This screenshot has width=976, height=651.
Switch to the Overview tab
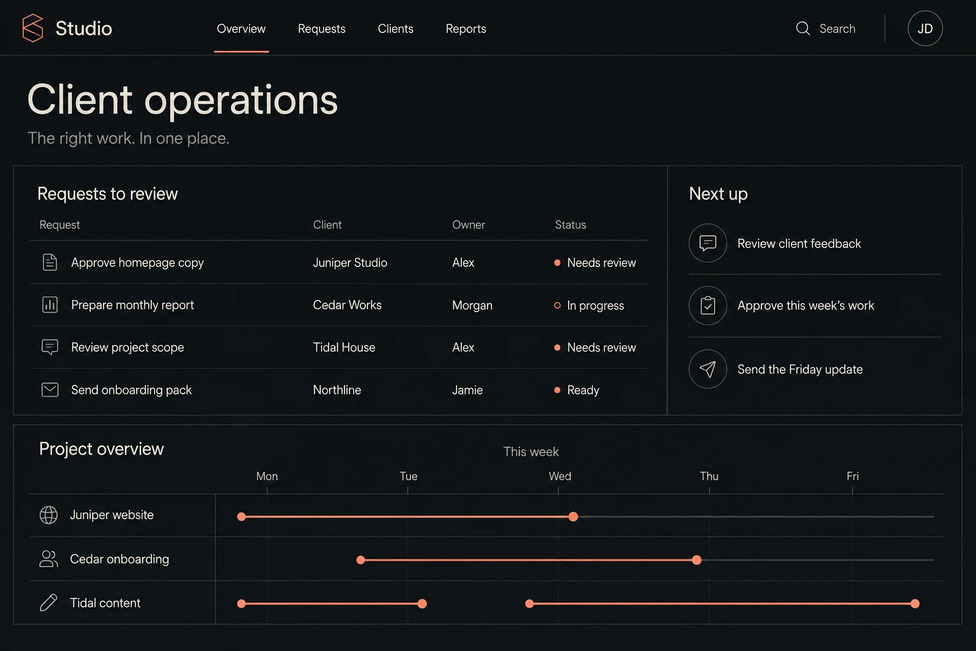tap(241, 29)
